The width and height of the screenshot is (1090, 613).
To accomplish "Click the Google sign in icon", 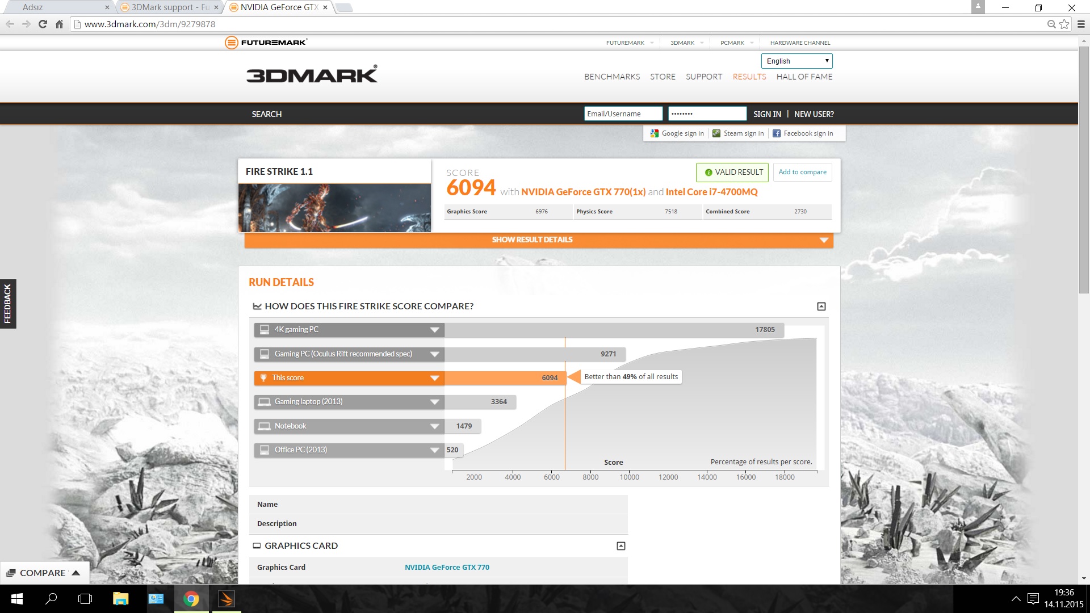I will pyautogui.click(x=655, y=133).
